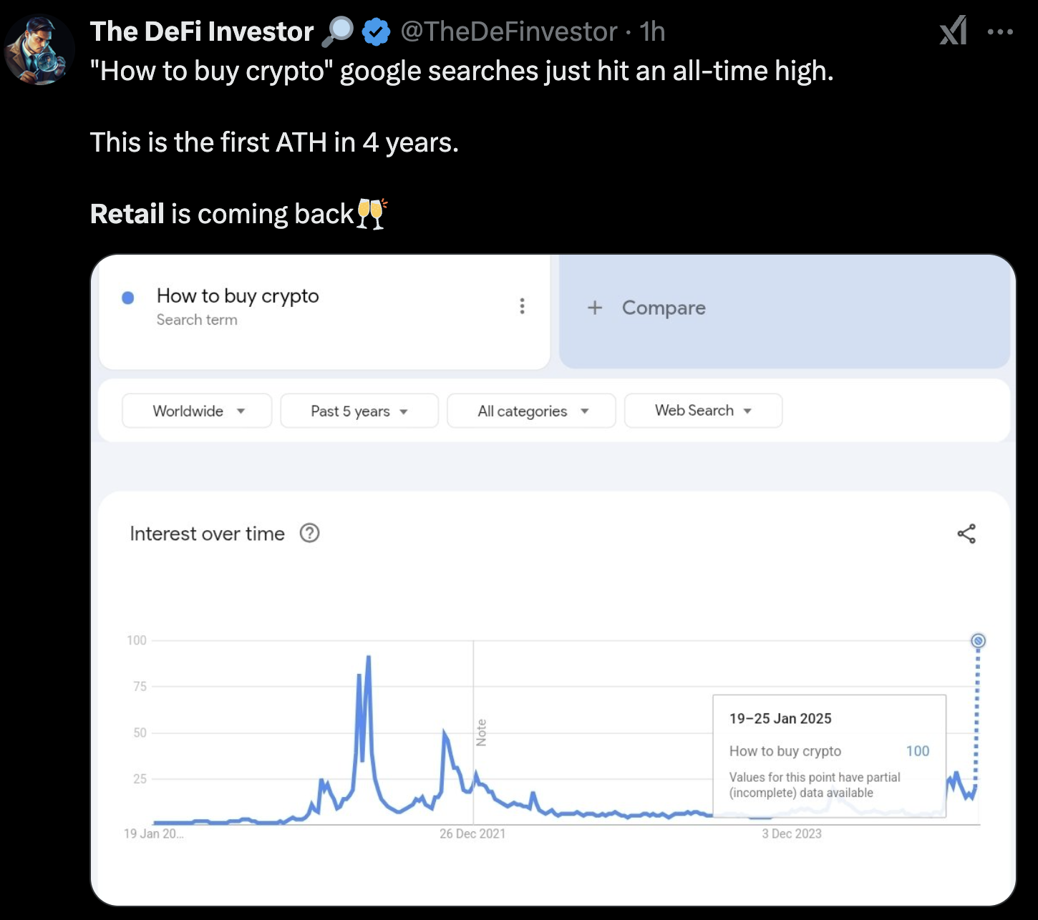The image size is (1038, 920).
Task: Click the blue search term color dot
Action: click(128, 298)
